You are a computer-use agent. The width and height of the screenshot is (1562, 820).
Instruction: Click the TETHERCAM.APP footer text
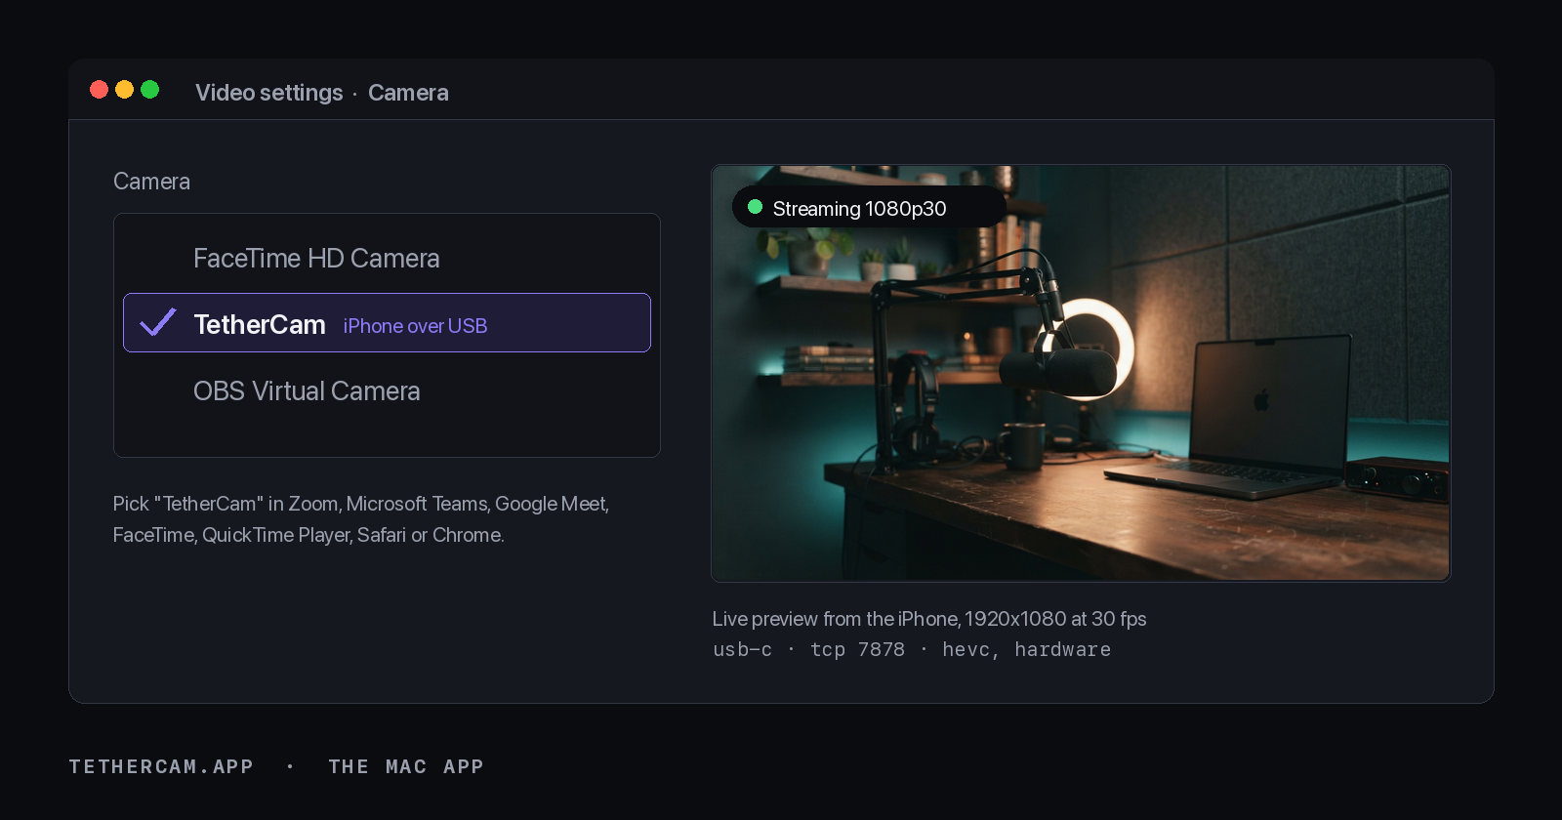(x=161, y=766)
